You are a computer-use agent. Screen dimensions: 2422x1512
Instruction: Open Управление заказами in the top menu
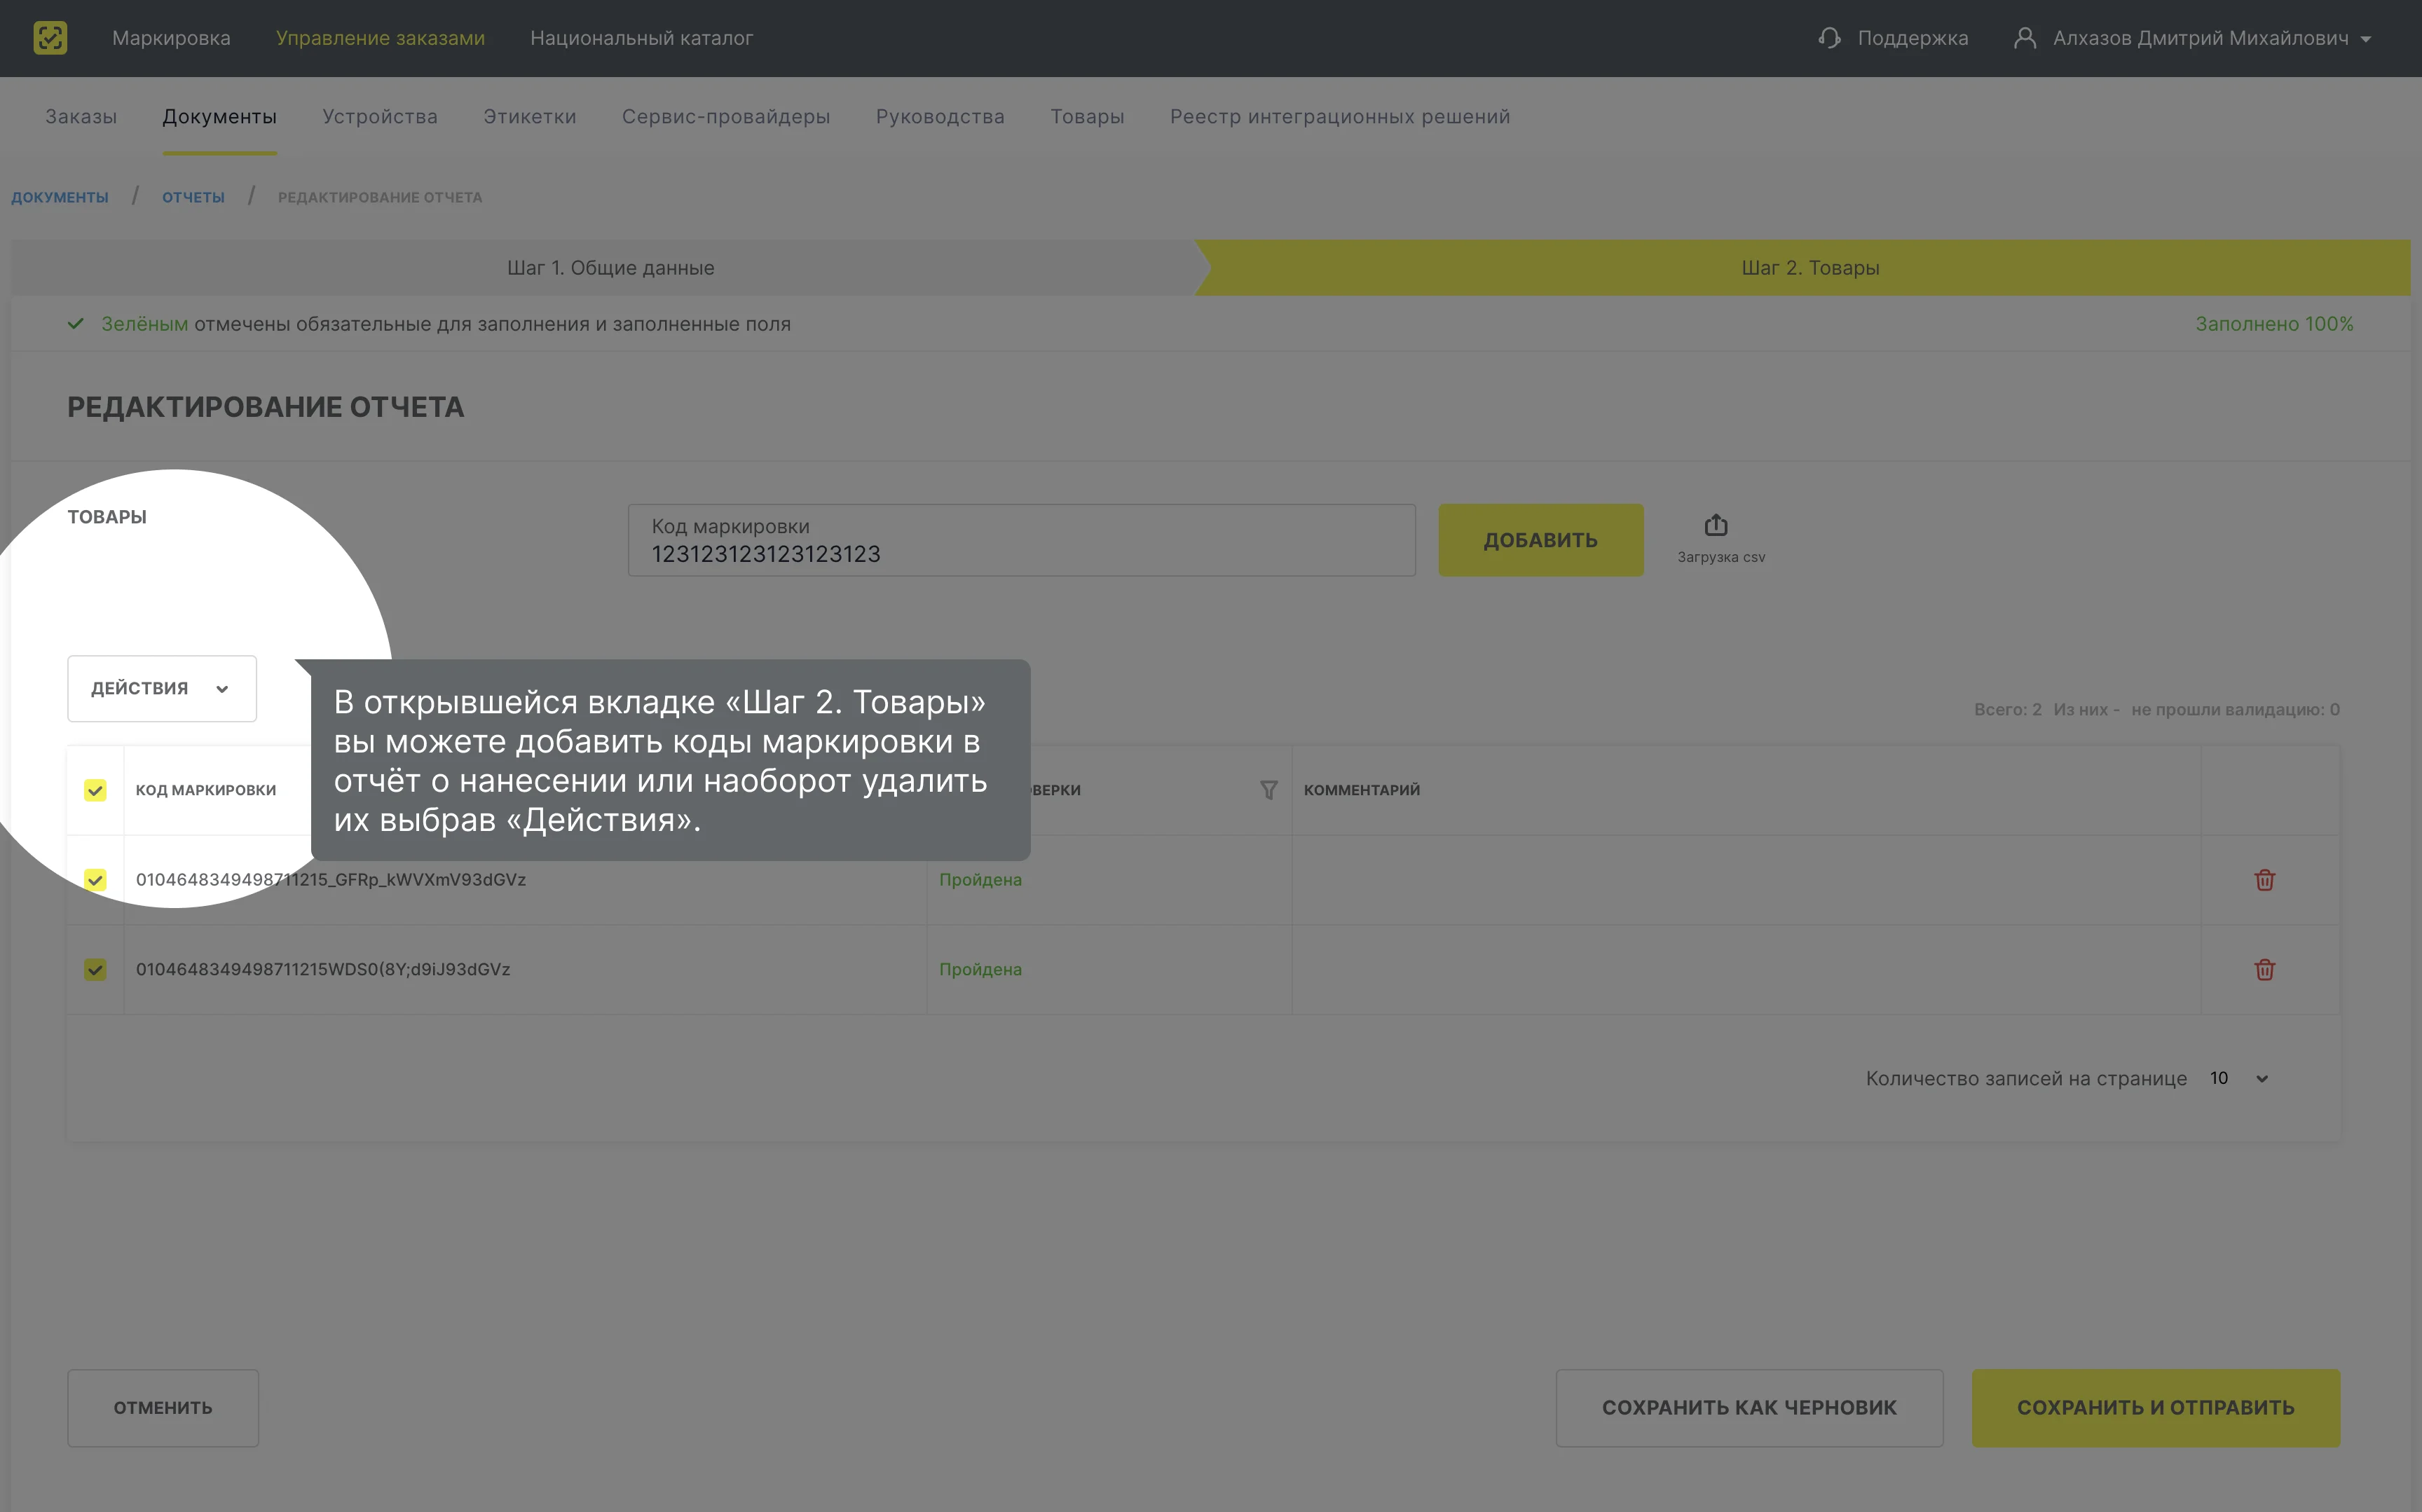click(380, 38)
